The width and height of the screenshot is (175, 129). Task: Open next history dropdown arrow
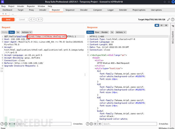click(x=41, y=20)
